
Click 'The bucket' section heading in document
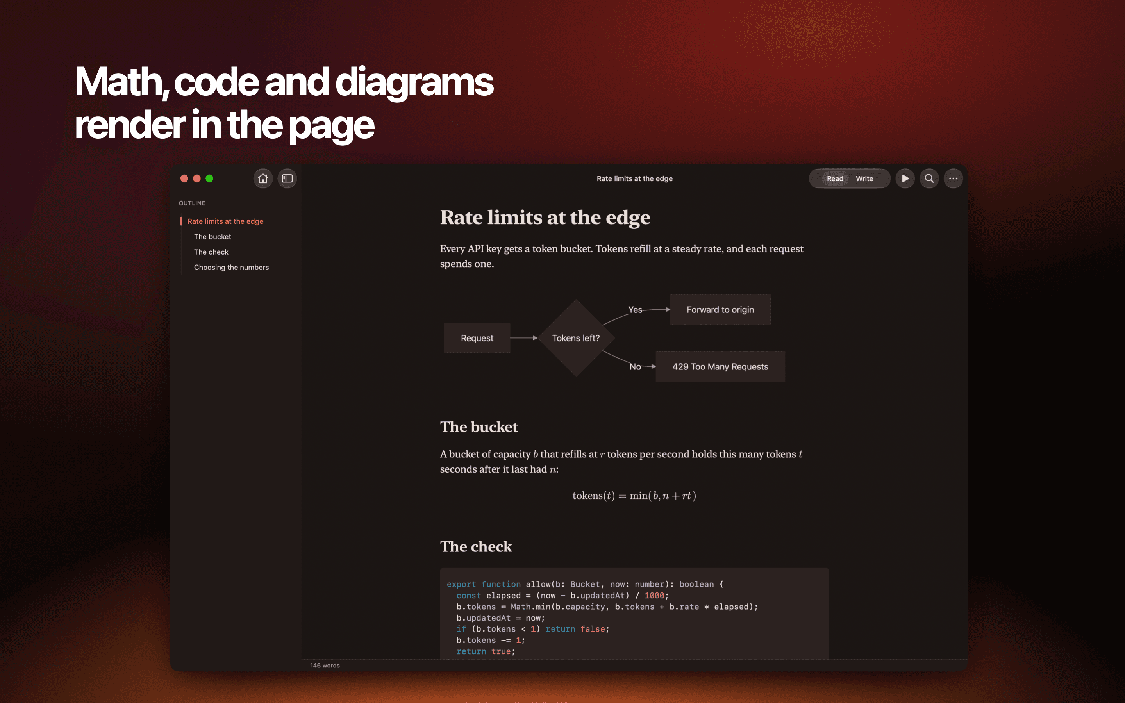tap(479, 427)
